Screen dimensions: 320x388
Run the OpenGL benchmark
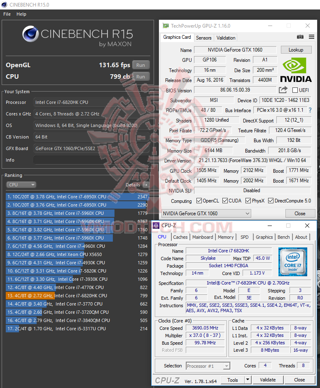(x=140, y=65)
